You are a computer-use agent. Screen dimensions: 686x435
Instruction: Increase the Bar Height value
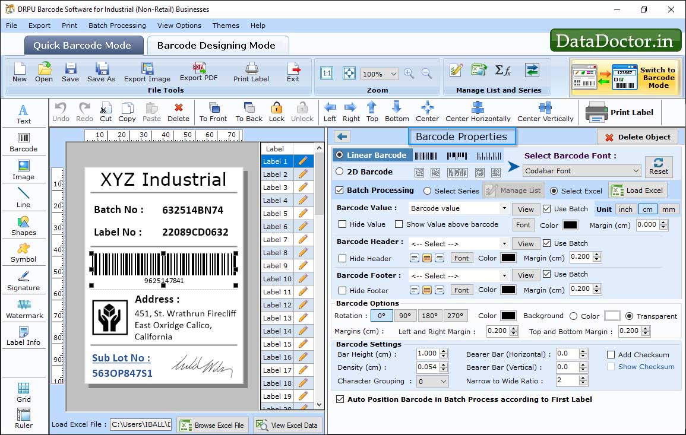point(444,351)
